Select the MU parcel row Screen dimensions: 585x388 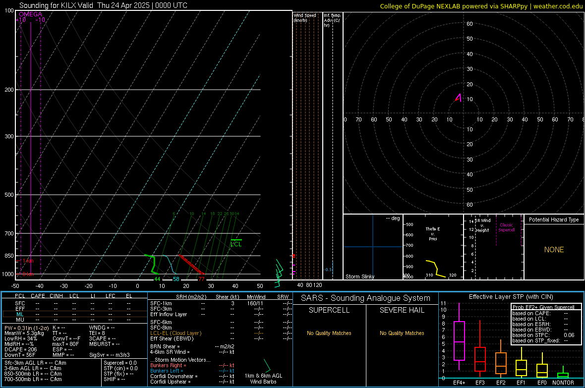click(x=75, y=319)
